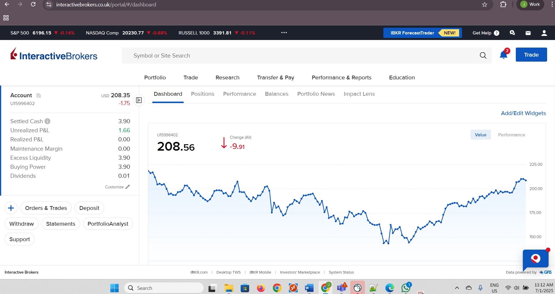This screenshot has height=294, width=555.
Task: Open the browser apps grid icon
Action: [6, 18]
